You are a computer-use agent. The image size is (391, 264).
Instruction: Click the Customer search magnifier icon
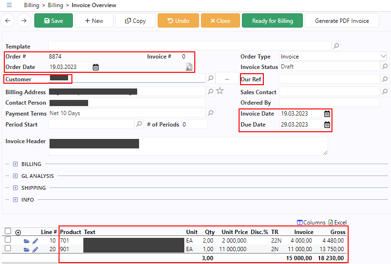(x=211, y=78)
